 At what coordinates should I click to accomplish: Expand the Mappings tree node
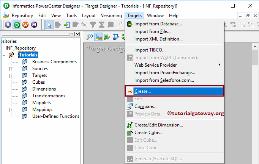click(11, 110)
